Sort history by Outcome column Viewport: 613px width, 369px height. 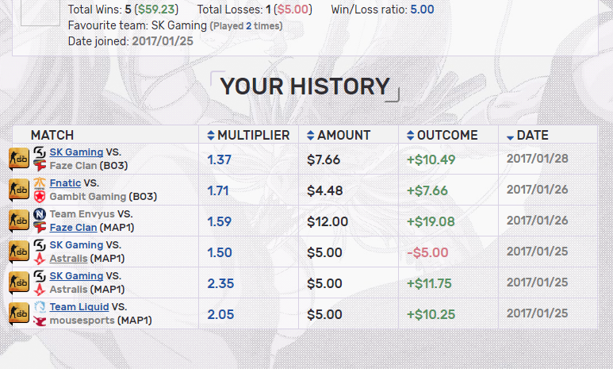coord(443,135)
